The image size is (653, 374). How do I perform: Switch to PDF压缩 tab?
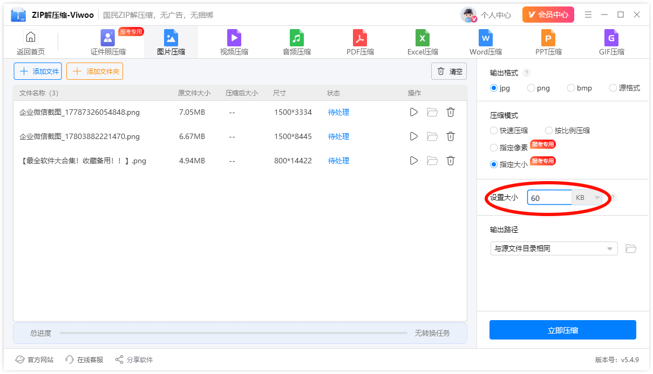pyautogui.click(x=360, y=43)
